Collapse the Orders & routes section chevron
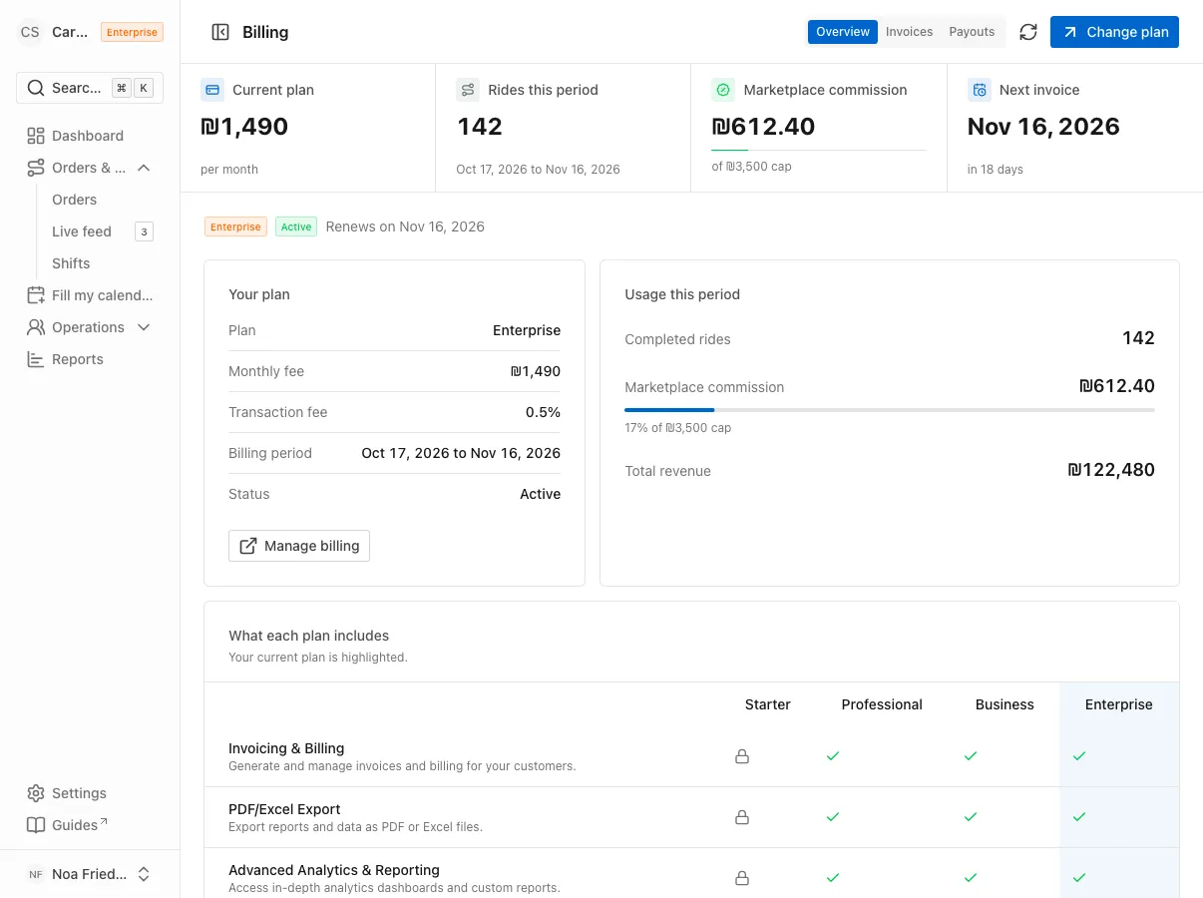Viewport: 1203px width, 898px height. (144, 168)
